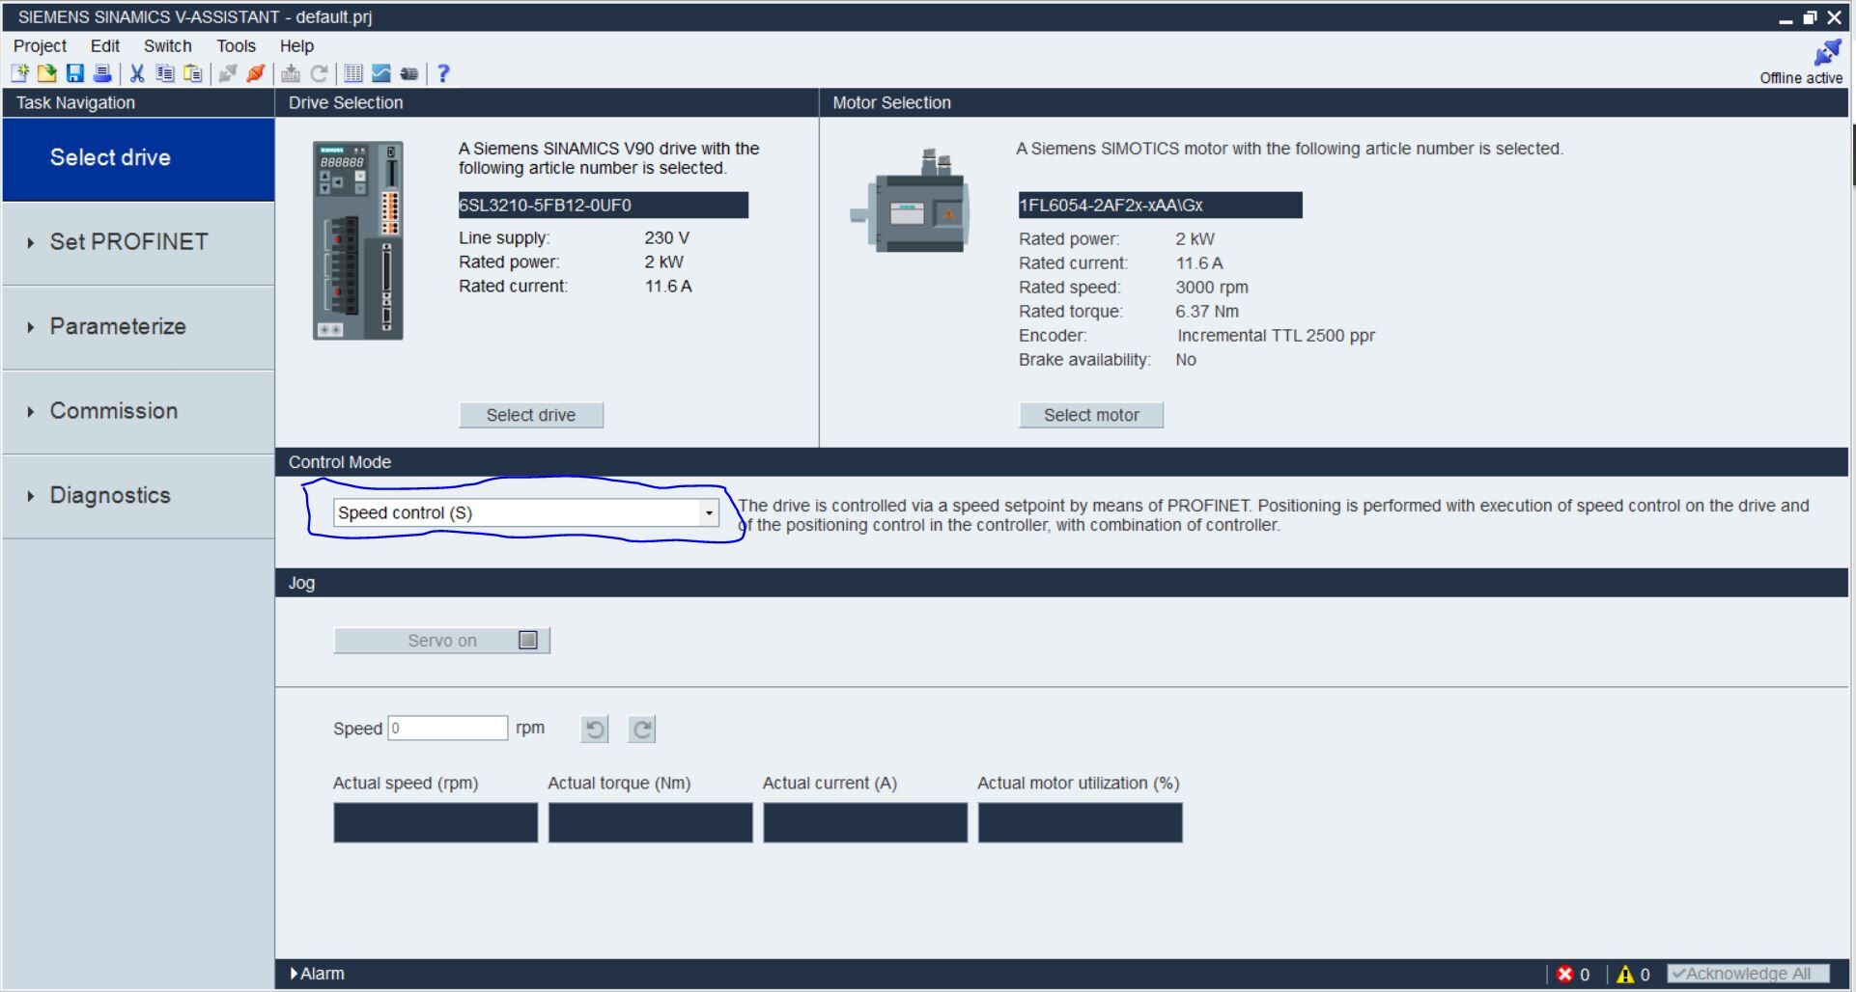
Task: Open the Project menu
Action: click(x=40, y=45)
